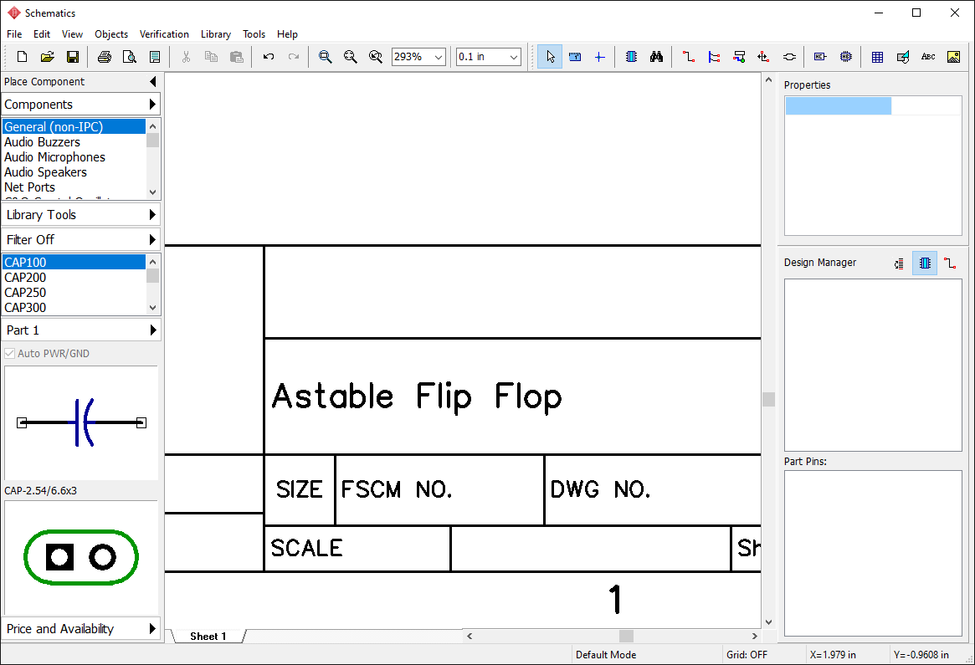Select the bus connector tool
The height and width of the screenshot is (665, 975).
pos(739,57)
